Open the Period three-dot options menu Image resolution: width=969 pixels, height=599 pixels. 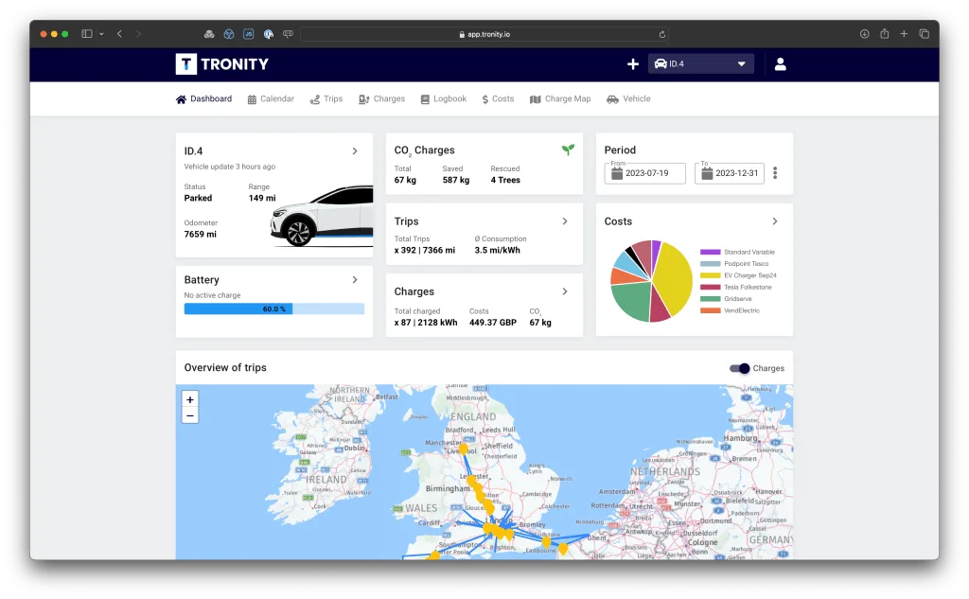click(x=775, y=173)
